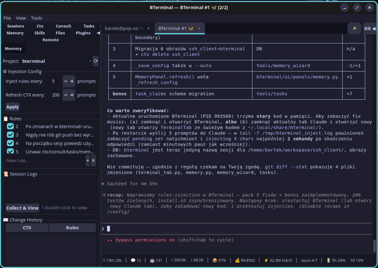Screen dimensions: 378x268
Task: Click the terminal prompt input line
Action: pyautogui.click(x=236, y=229)
